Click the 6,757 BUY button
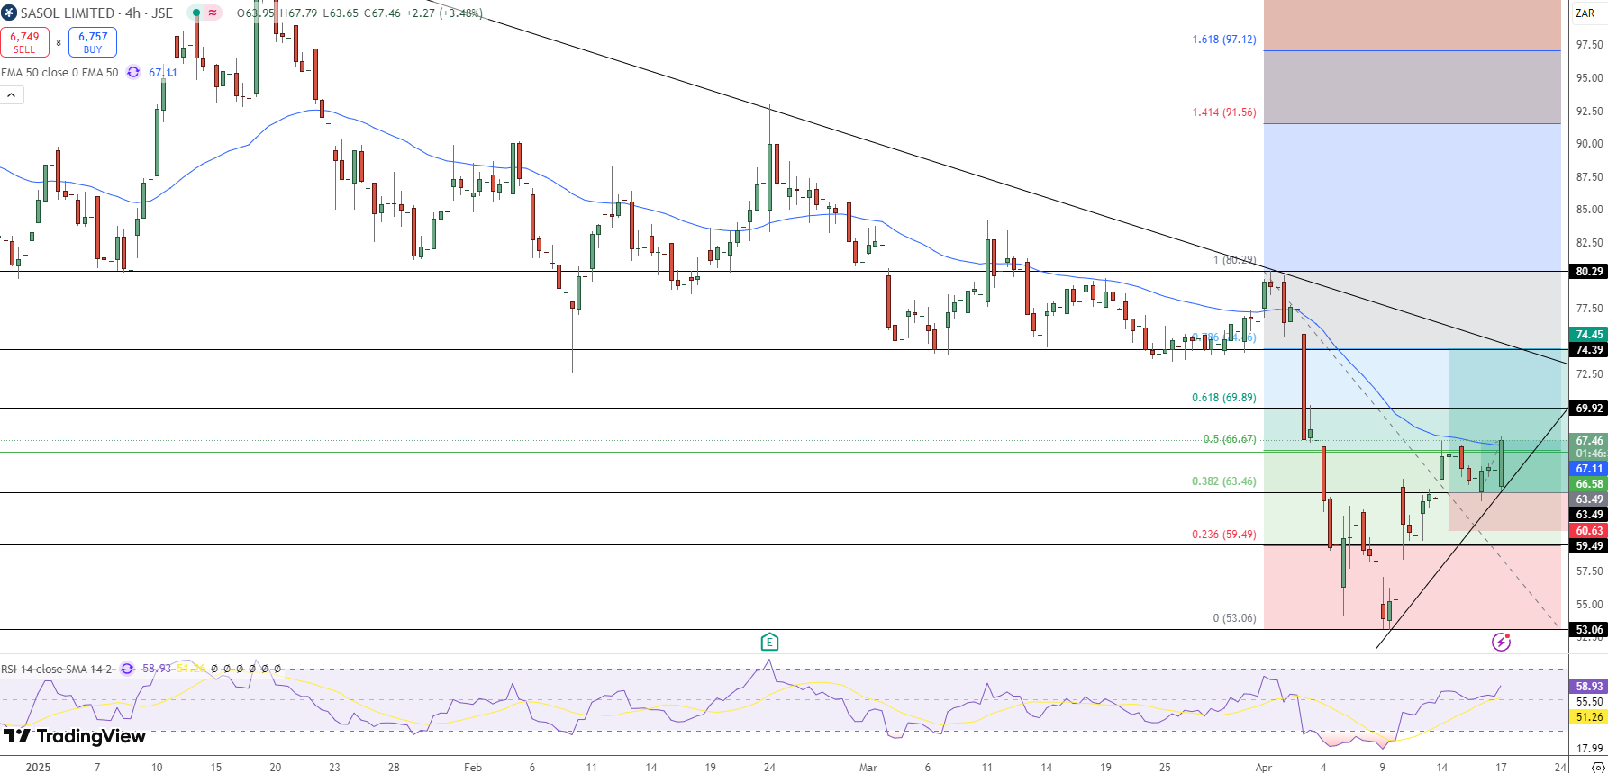 click(93, 42)
